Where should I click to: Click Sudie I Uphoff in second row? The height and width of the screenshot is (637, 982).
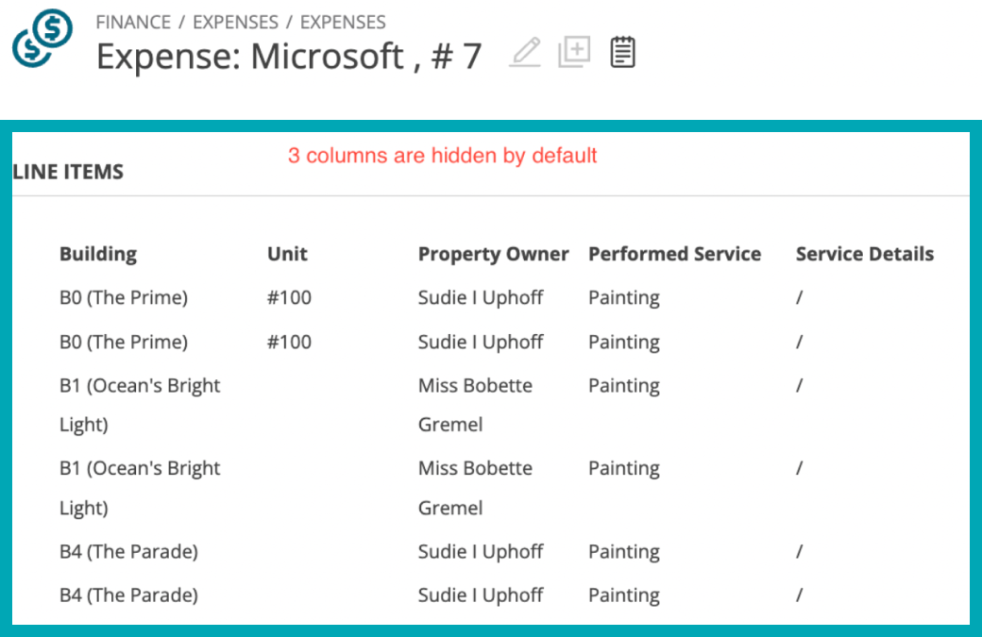tap(481, 343)
